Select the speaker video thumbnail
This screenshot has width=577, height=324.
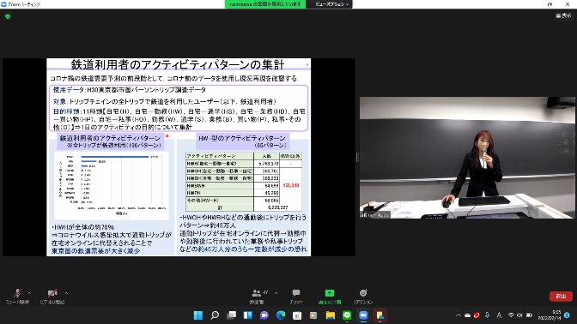click(x=467, y=158)
